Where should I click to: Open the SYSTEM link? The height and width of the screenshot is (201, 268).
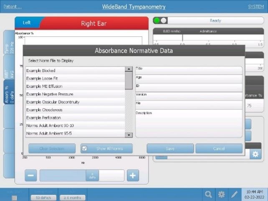pyautogui.click(x=256, y=7)
